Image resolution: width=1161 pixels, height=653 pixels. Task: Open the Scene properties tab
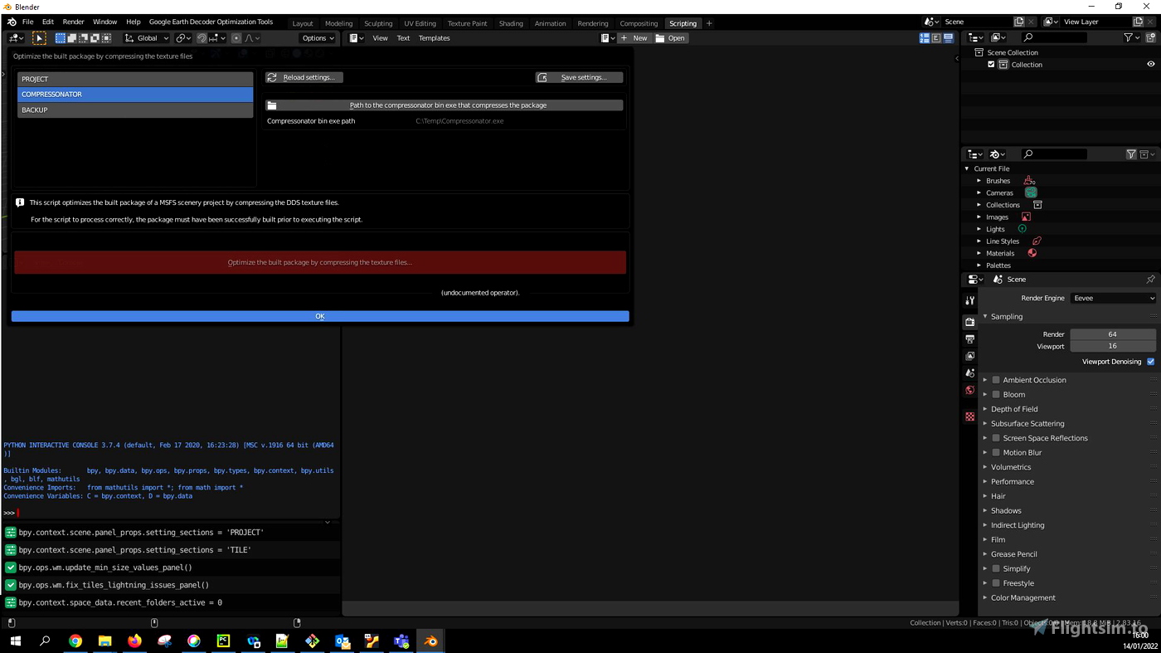[x=969, y=373]
